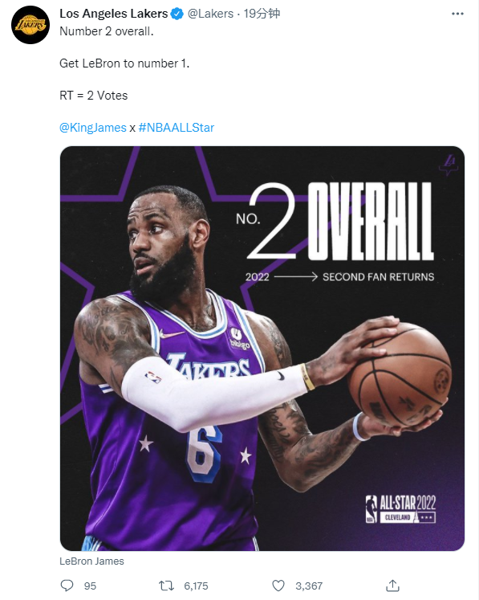Retweet using the retweet arrows icon
The width and height of the screenshot is (479, 600).
(166, 586)
